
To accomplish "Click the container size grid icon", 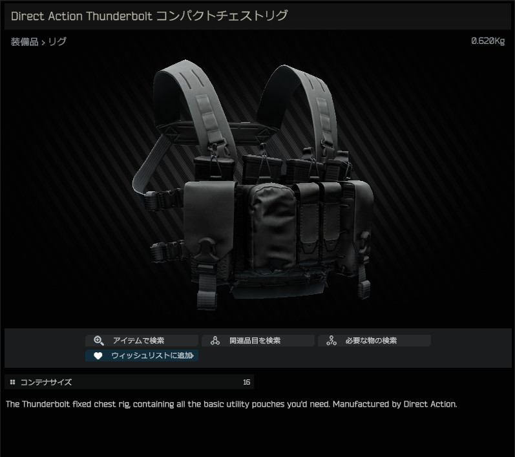I will coord(12,382).
